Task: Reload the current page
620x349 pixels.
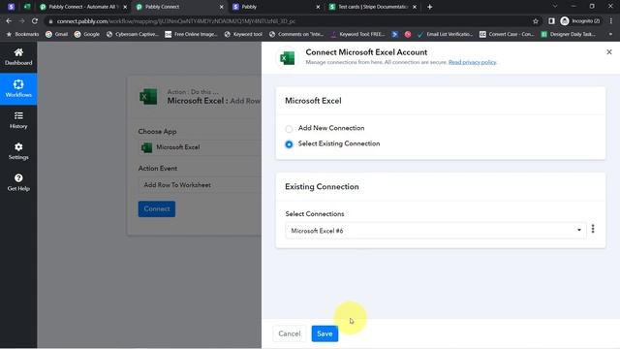Action: (x=35, y=21)
